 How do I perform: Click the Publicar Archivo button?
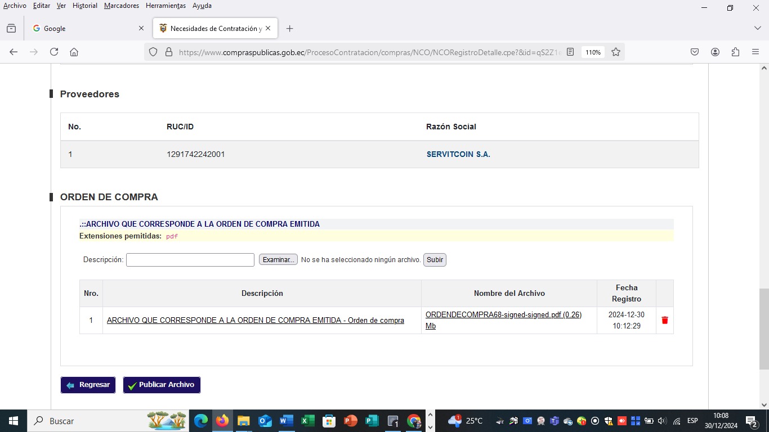tap(162, 385)
